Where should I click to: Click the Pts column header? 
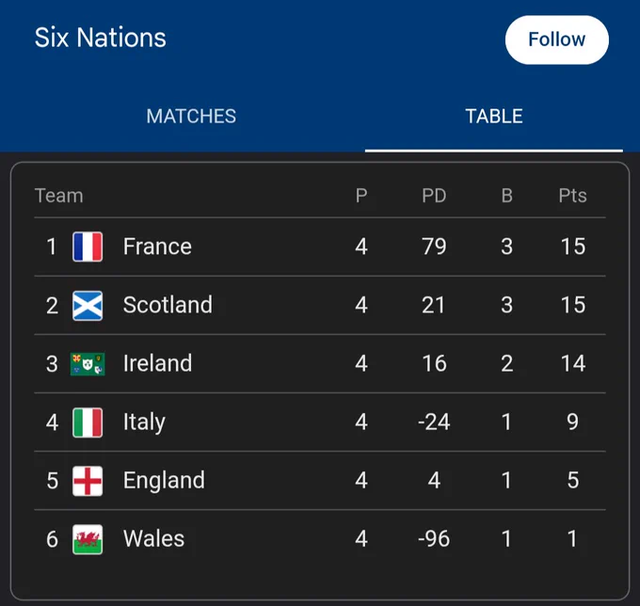click(x=572, y=196)
